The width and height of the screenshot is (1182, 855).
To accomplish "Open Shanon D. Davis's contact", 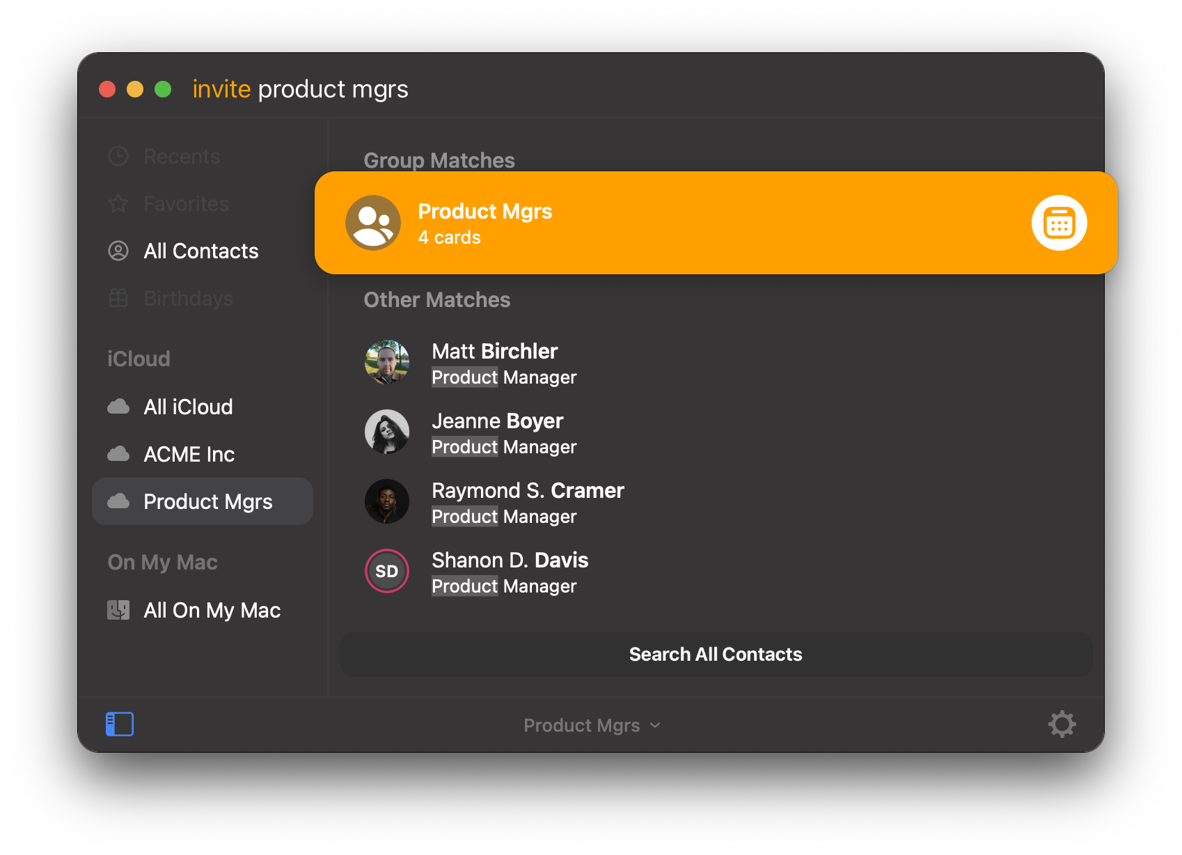I will click(x=716, y=572).
